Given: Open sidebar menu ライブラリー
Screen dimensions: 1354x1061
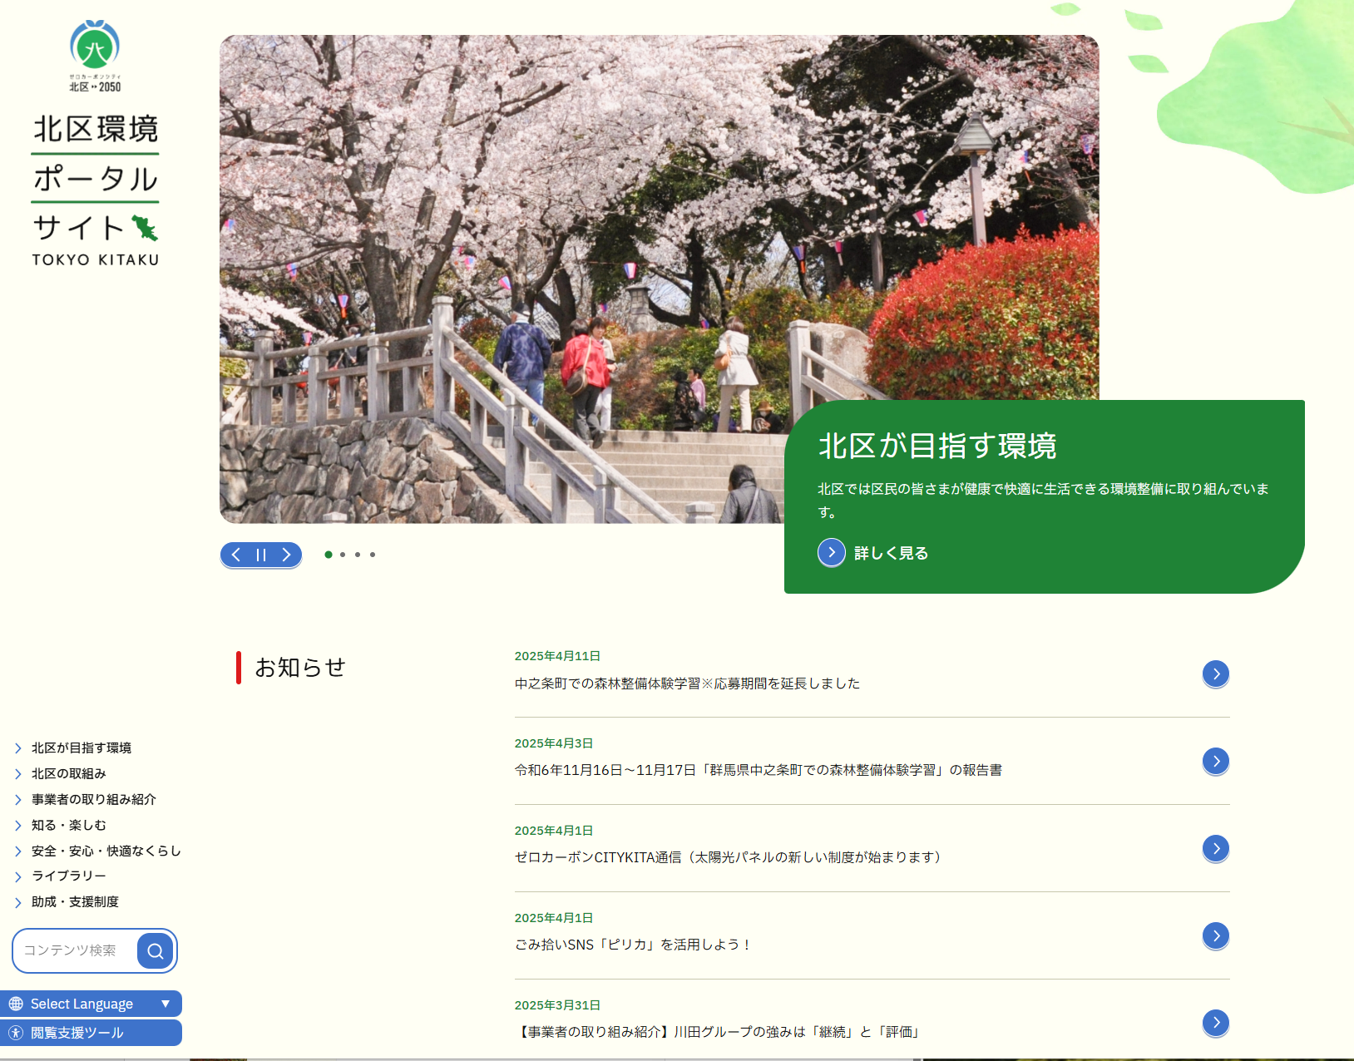Looking at the screenshot, I should coord(69,876).
